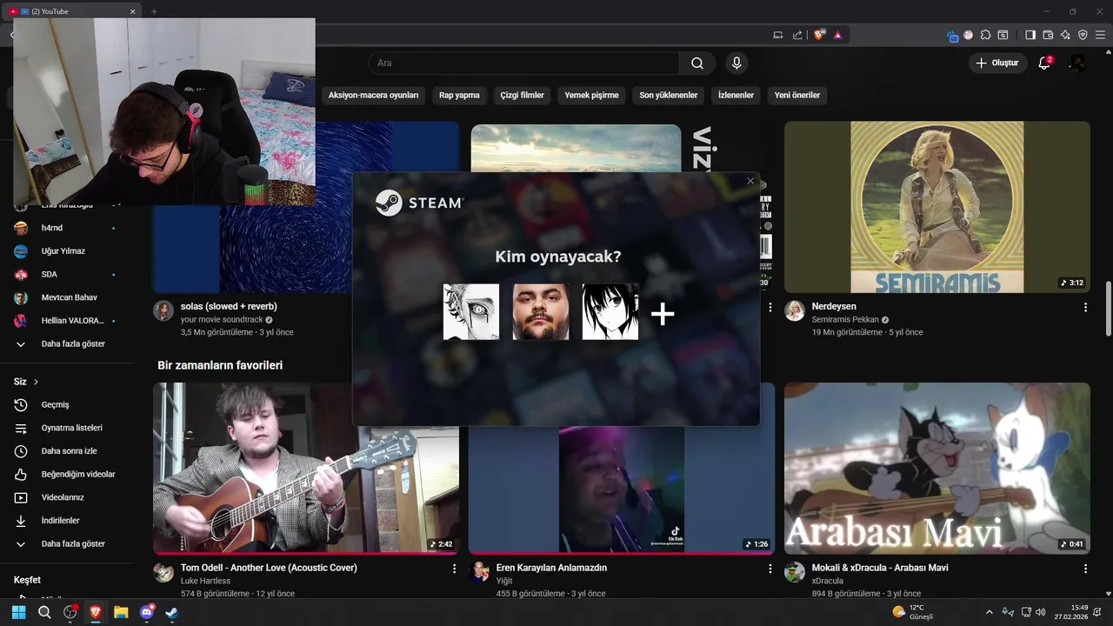The height and width of the screenshot is (626, 1113).
Task: Click the install app icon in address bar
Action: (x=778, y=35)
